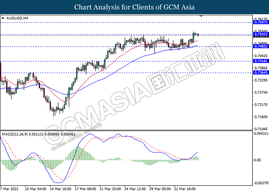Image resolution: width=269 pixels, height=192 pixels.
Task: Click the triangle arrow beside AUDUSD,H4
Action: click(x=3, y=18)
